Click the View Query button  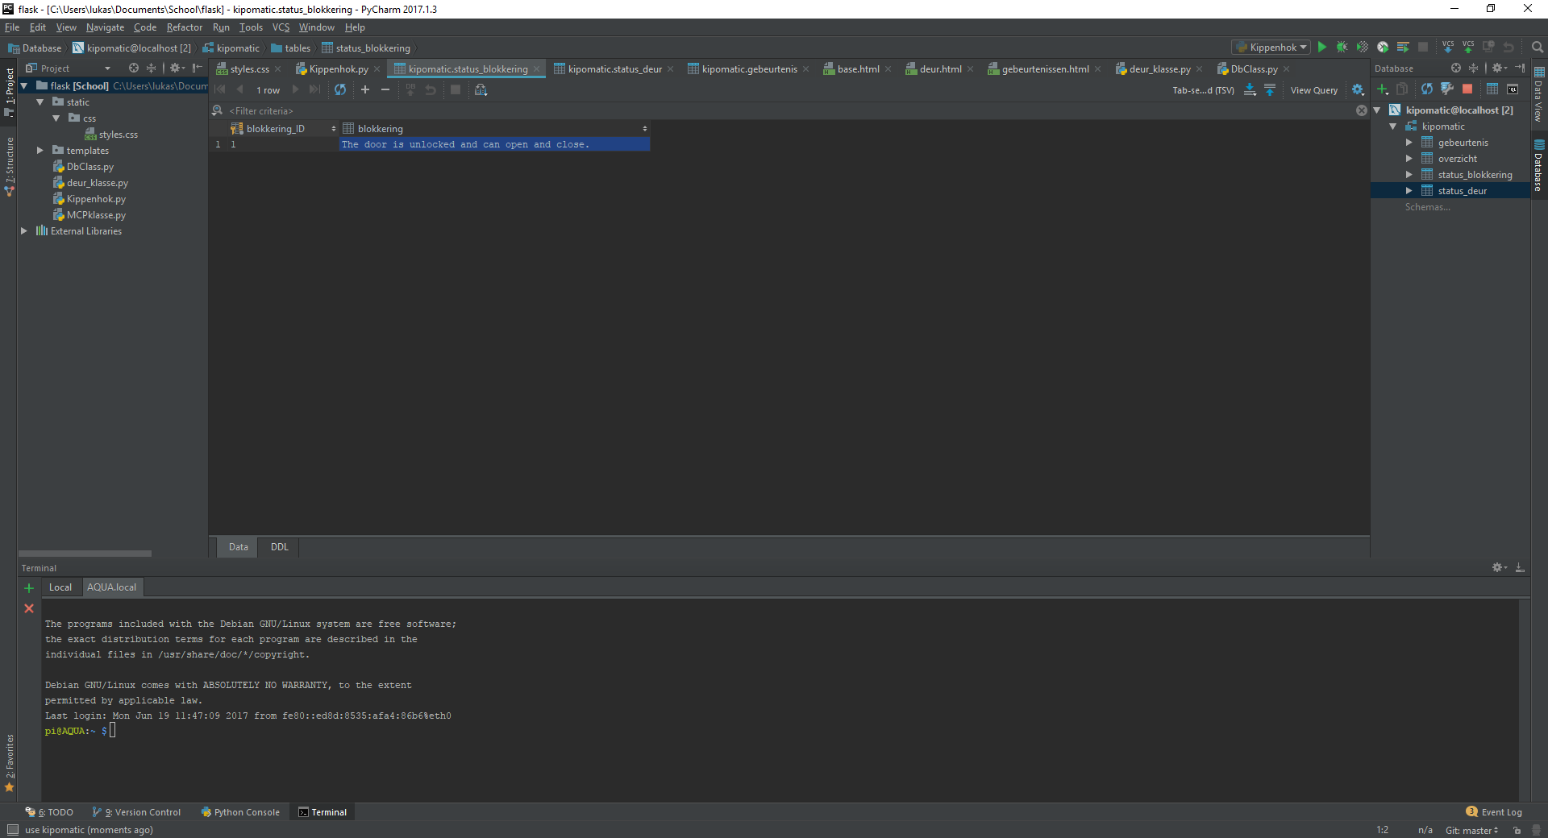click(x=1314, y=90)
